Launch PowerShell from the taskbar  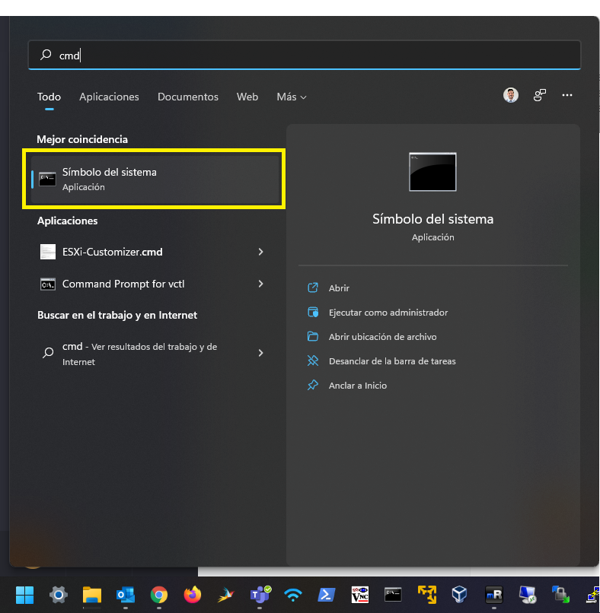coord(327,595)
